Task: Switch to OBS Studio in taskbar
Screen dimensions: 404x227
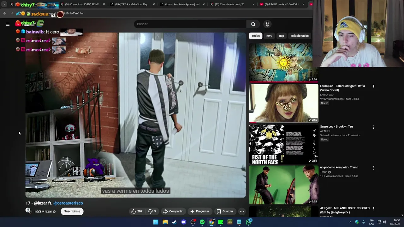Action: pyautogui.click(x=193, y=222)
